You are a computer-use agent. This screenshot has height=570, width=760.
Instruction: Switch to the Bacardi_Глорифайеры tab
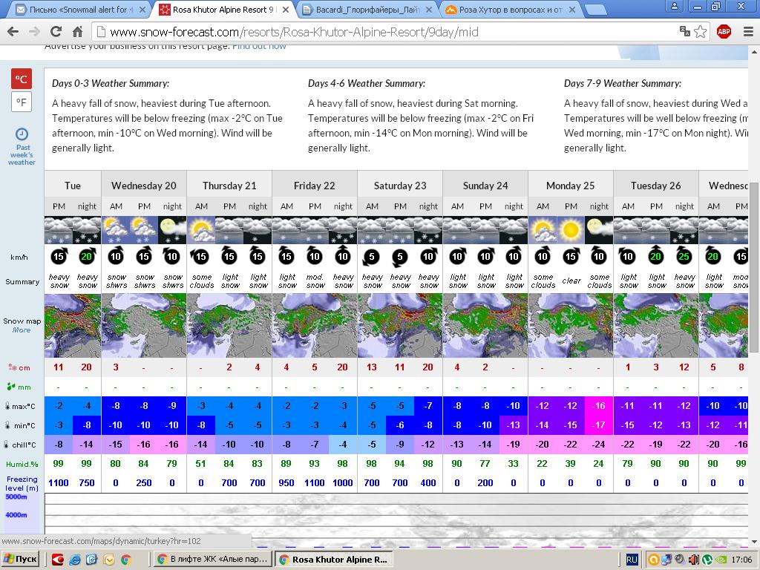[366, 10]
